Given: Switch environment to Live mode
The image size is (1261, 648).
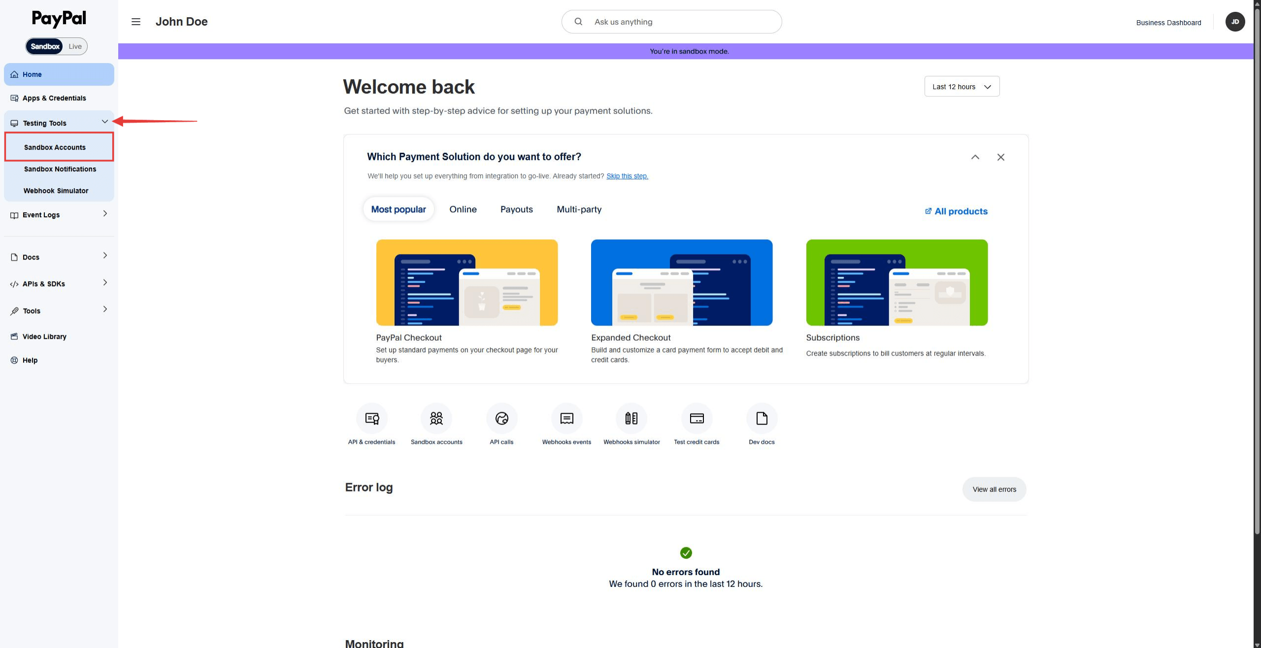Looking at the screenshot, I should (x=75, y=46).
